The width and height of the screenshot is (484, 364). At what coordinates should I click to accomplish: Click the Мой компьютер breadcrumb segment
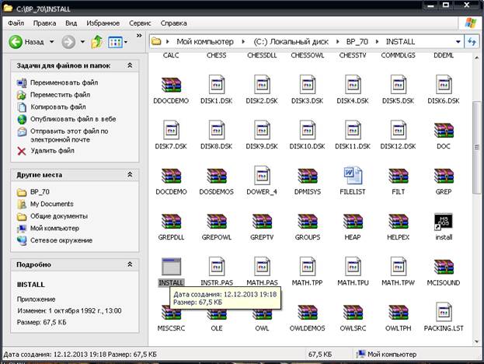[x=205, y=42]
